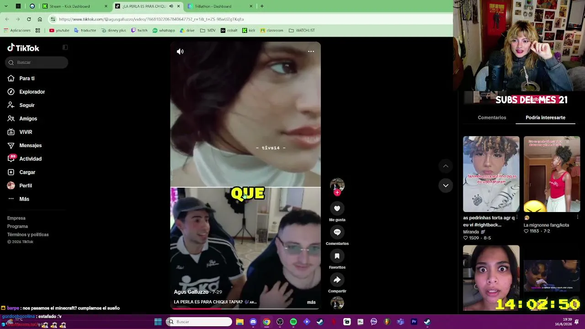Screen dimensions: 585x329
Task: Mute the TikTok video sound
Action: pos(180,52)
